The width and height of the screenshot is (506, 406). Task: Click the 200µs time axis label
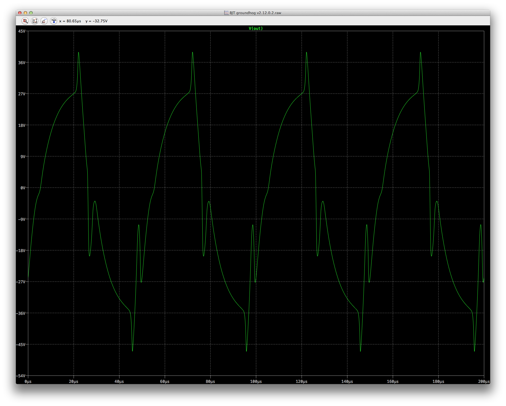point(484,381)
